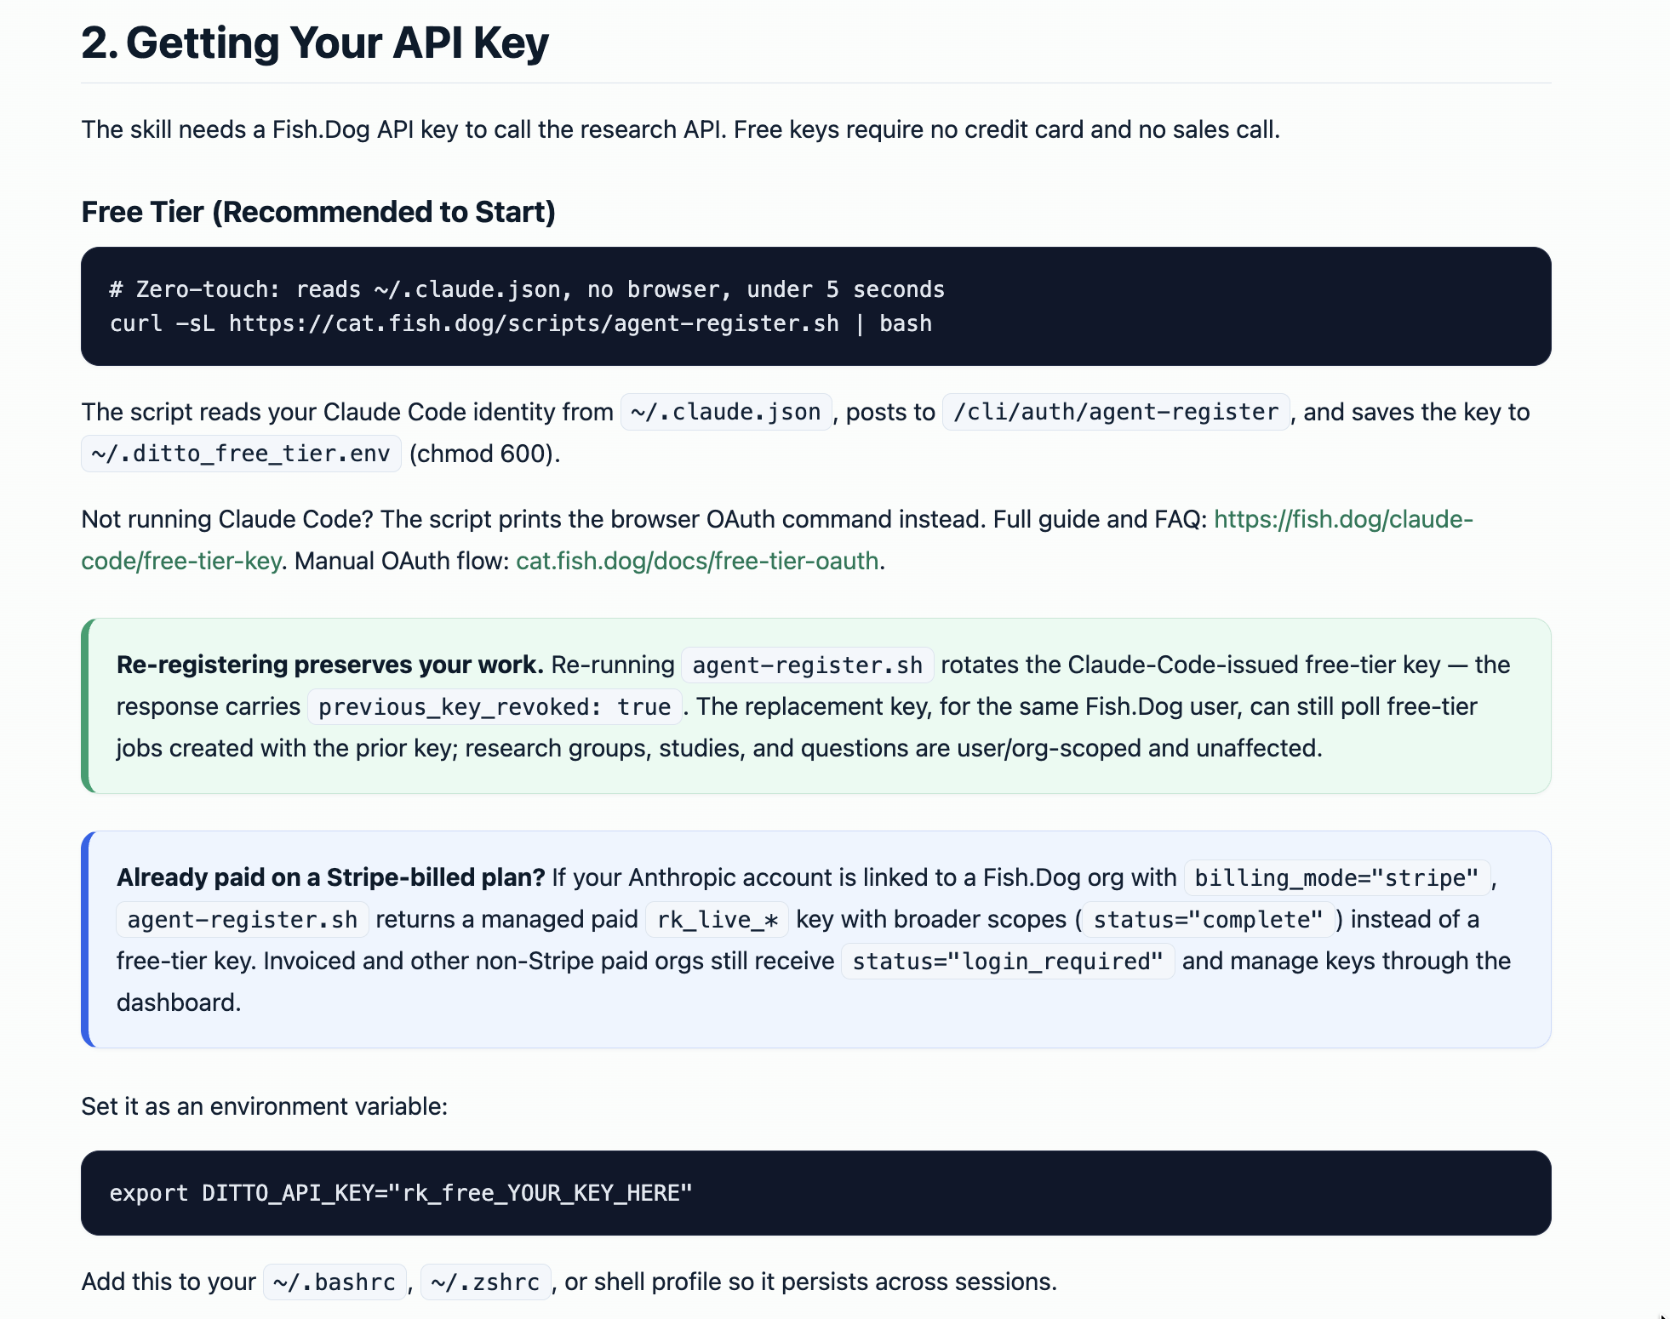The image size is (1670, 1319).
Task: Click '~/.claude.json' inline code in the paragraph
Action: tap(726, 412)
